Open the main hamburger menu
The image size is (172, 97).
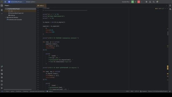point(5,2)
